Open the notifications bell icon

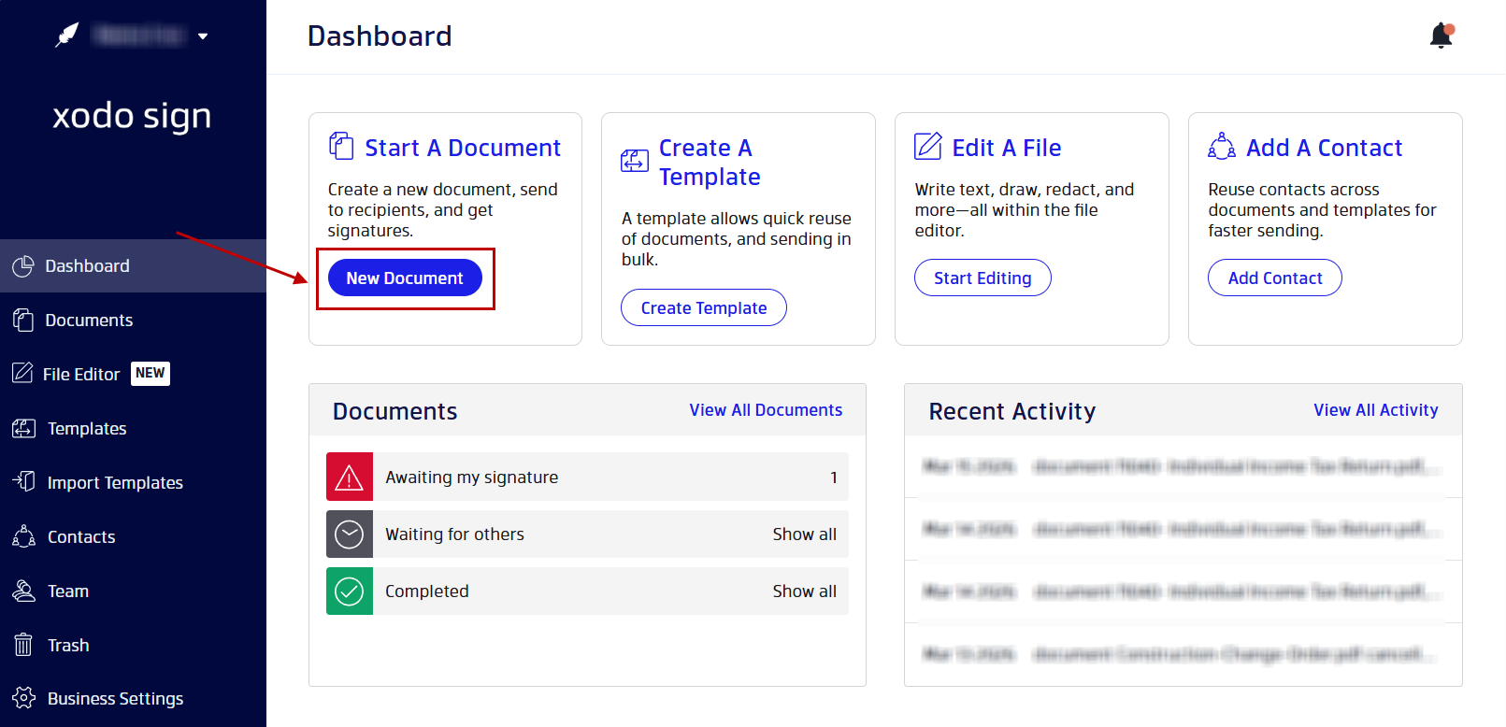[x=1442, y=36]
